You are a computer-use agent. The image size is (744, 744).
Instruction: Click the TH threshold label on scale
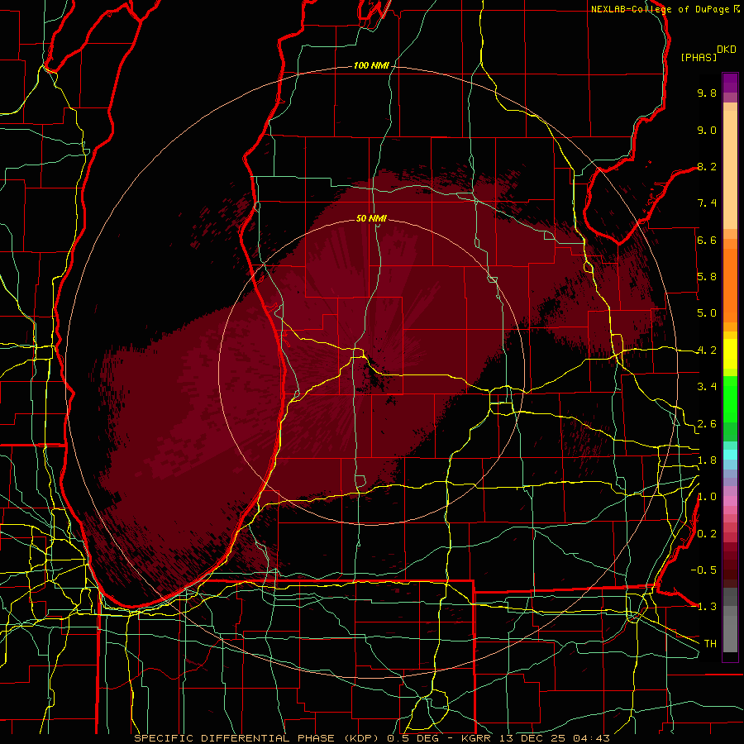point(710,644)
